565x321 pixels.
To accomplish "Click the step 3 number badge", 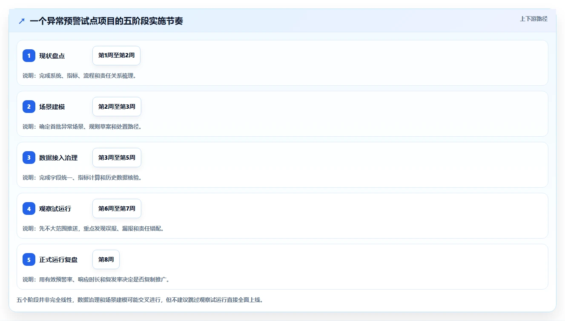I will pyautogui.click(x=29, y=158).
